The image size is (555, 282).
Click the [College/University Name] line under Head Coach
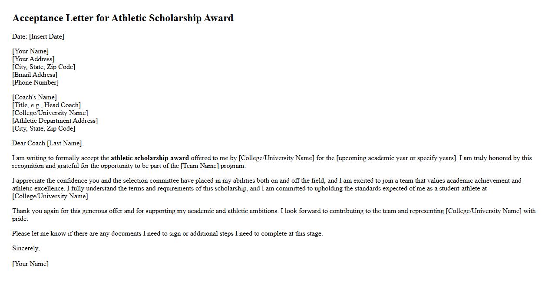pyautogui.click(x=50, y=113)
